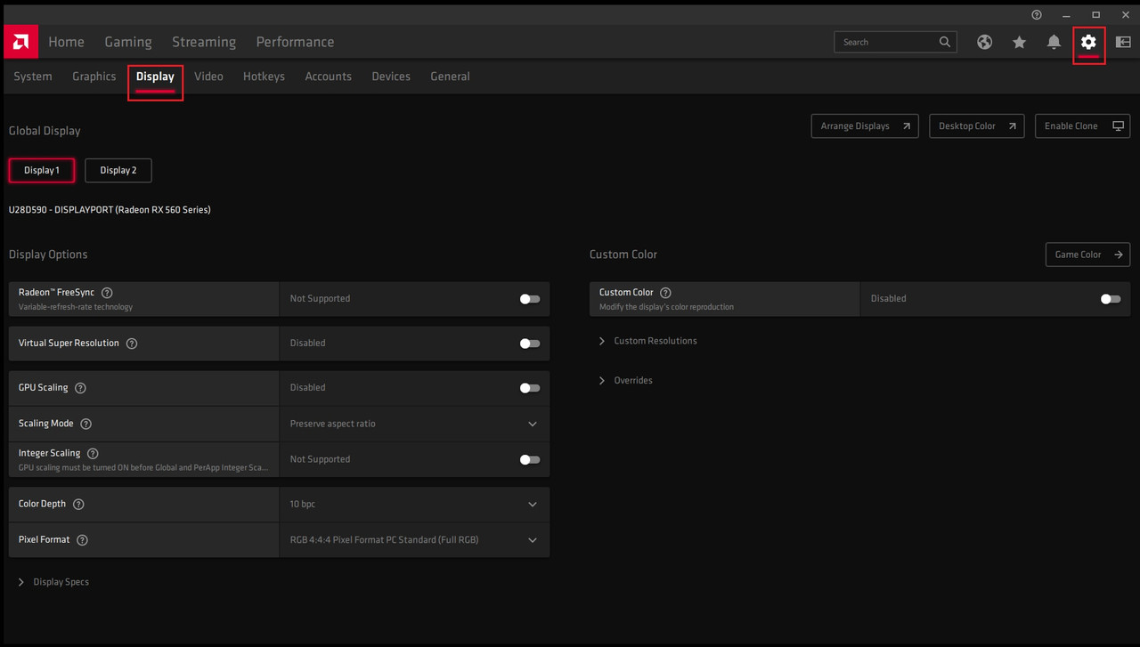Open the Performance tab

point(295,42)
